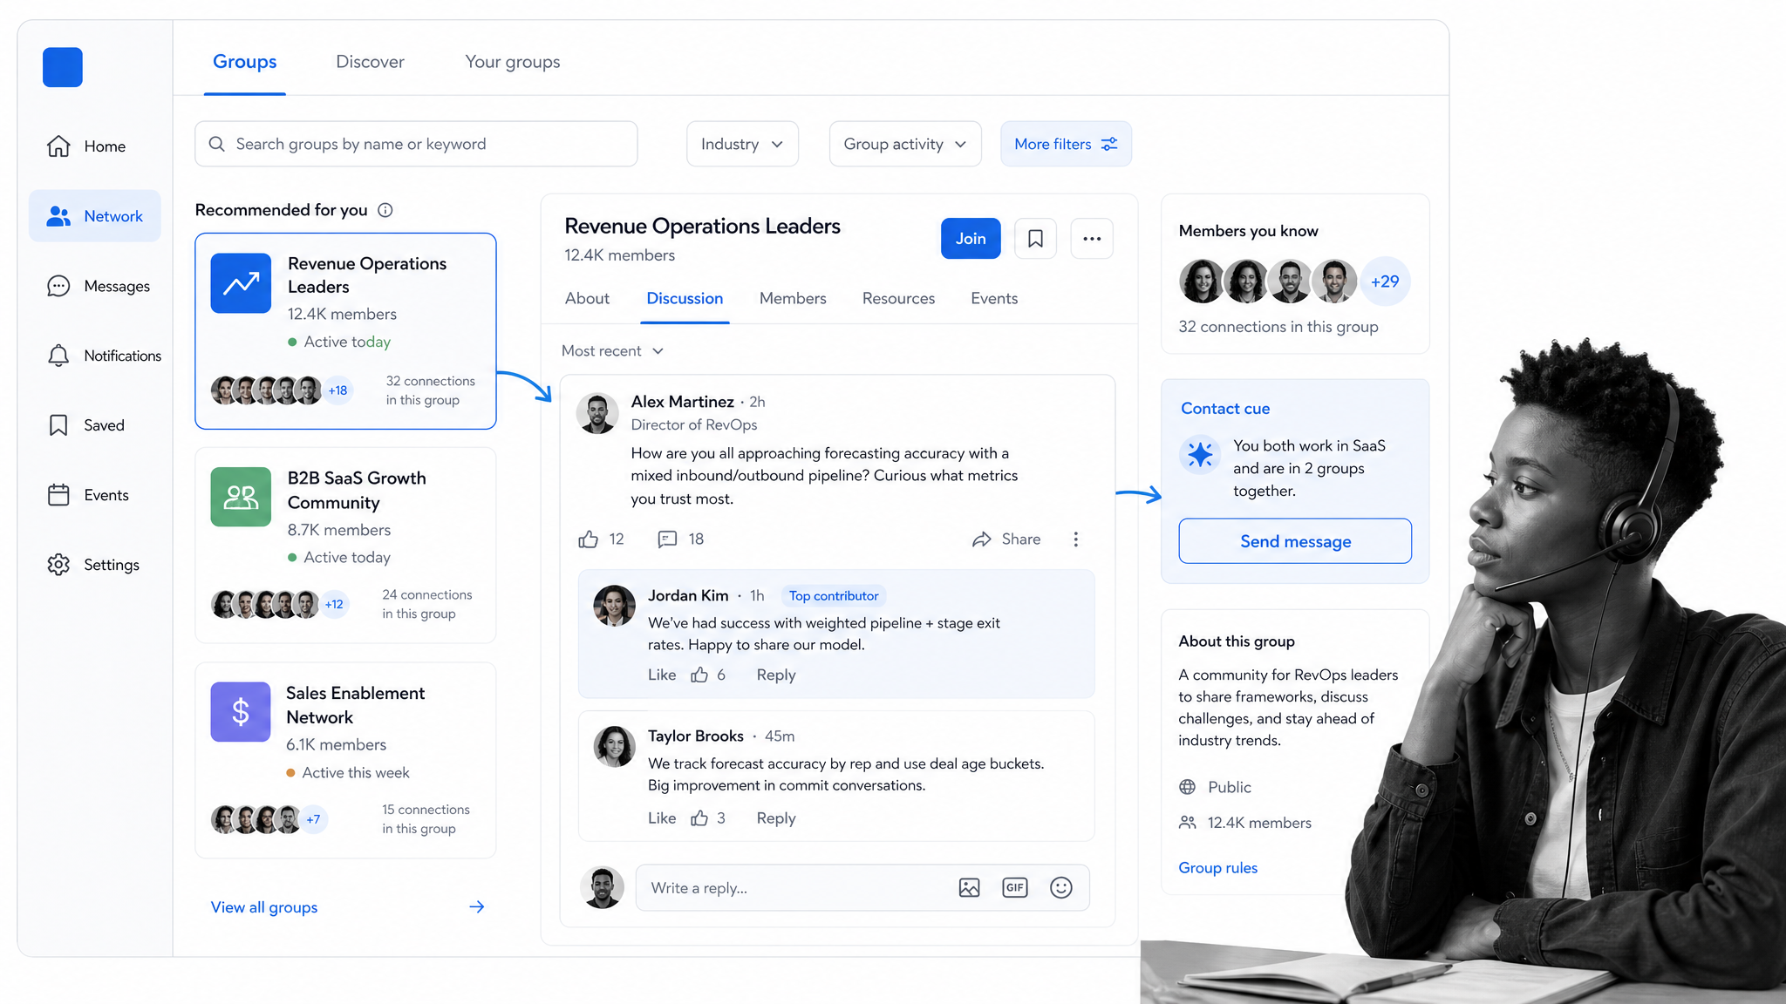Open the Resources tab
The image size is (1786, 1004).
(898, 298)
